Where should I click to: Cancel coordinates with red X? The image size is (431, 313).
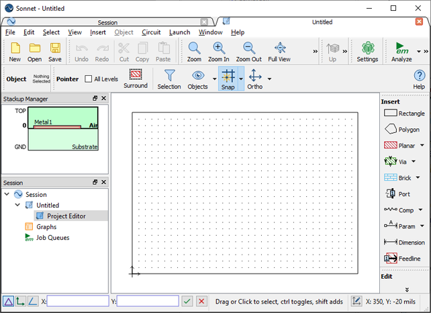[x=201, y=301]
